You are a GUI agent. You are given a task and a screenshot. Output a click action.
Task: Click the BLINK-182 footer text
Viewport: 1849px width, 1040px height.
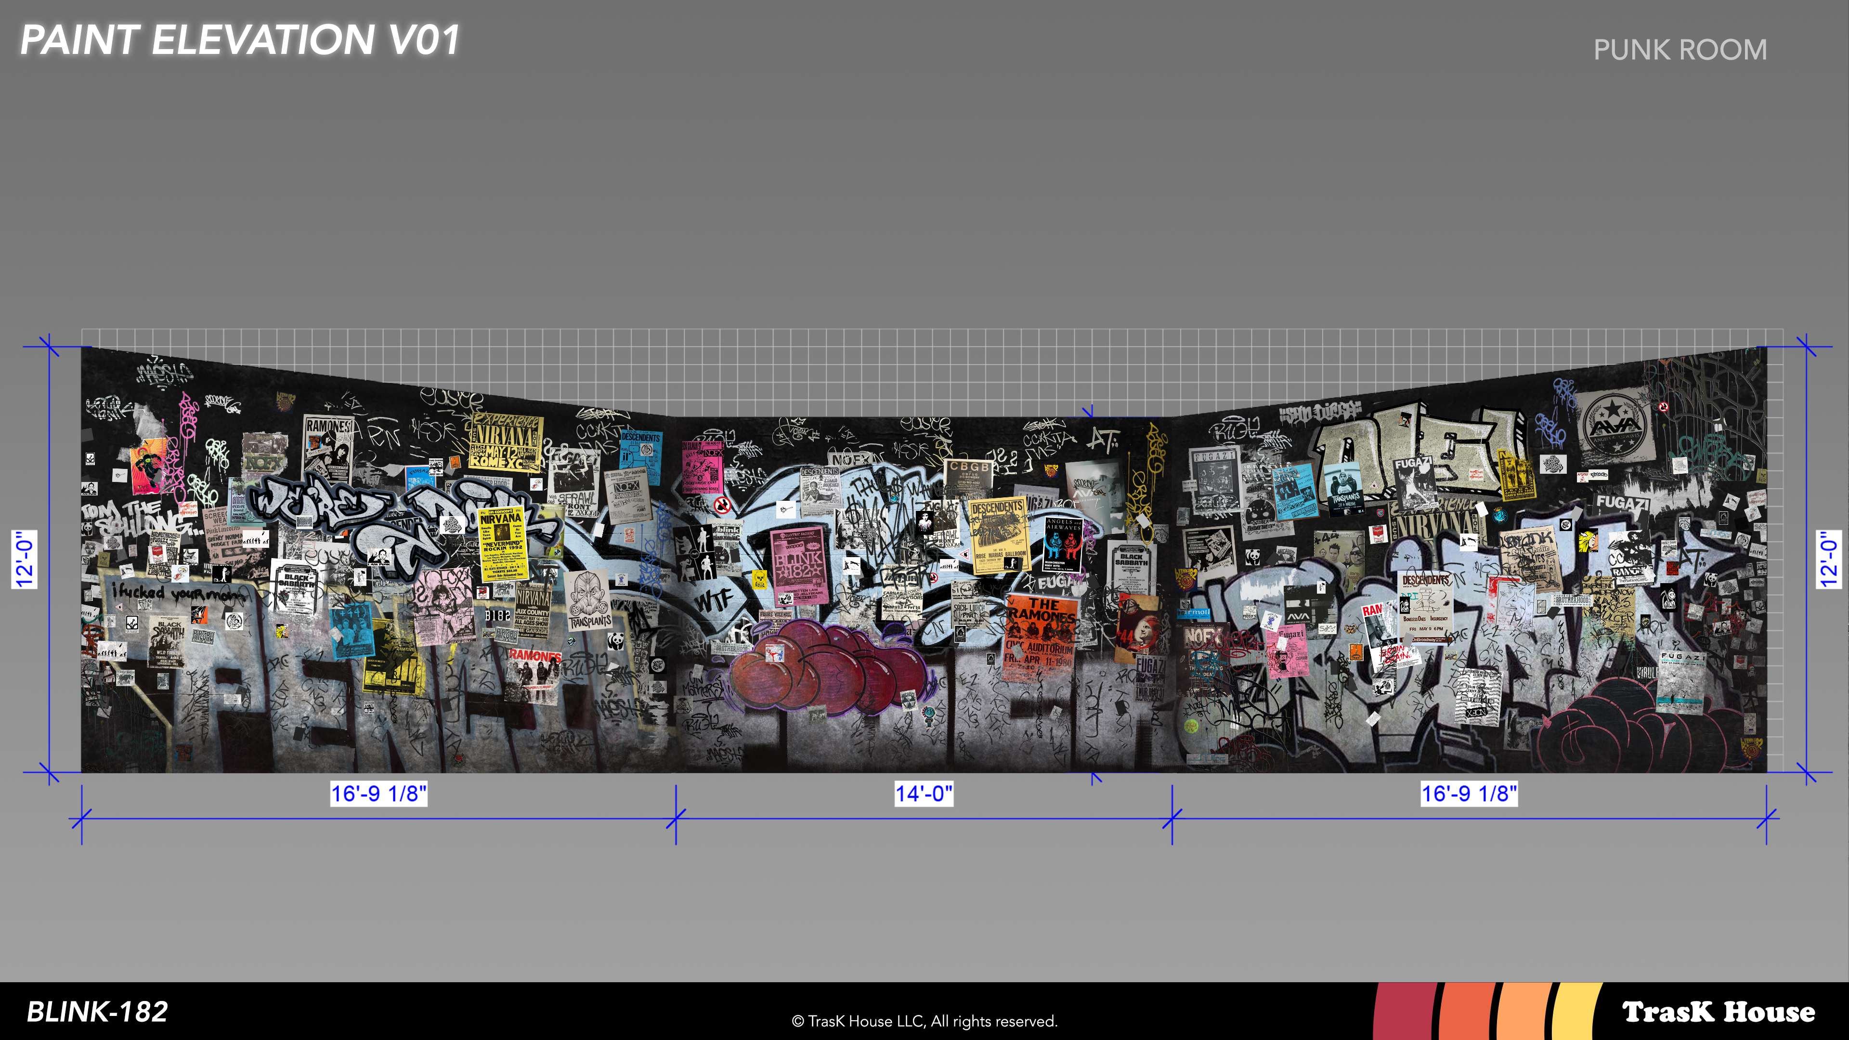click(x=97, y=1012)
